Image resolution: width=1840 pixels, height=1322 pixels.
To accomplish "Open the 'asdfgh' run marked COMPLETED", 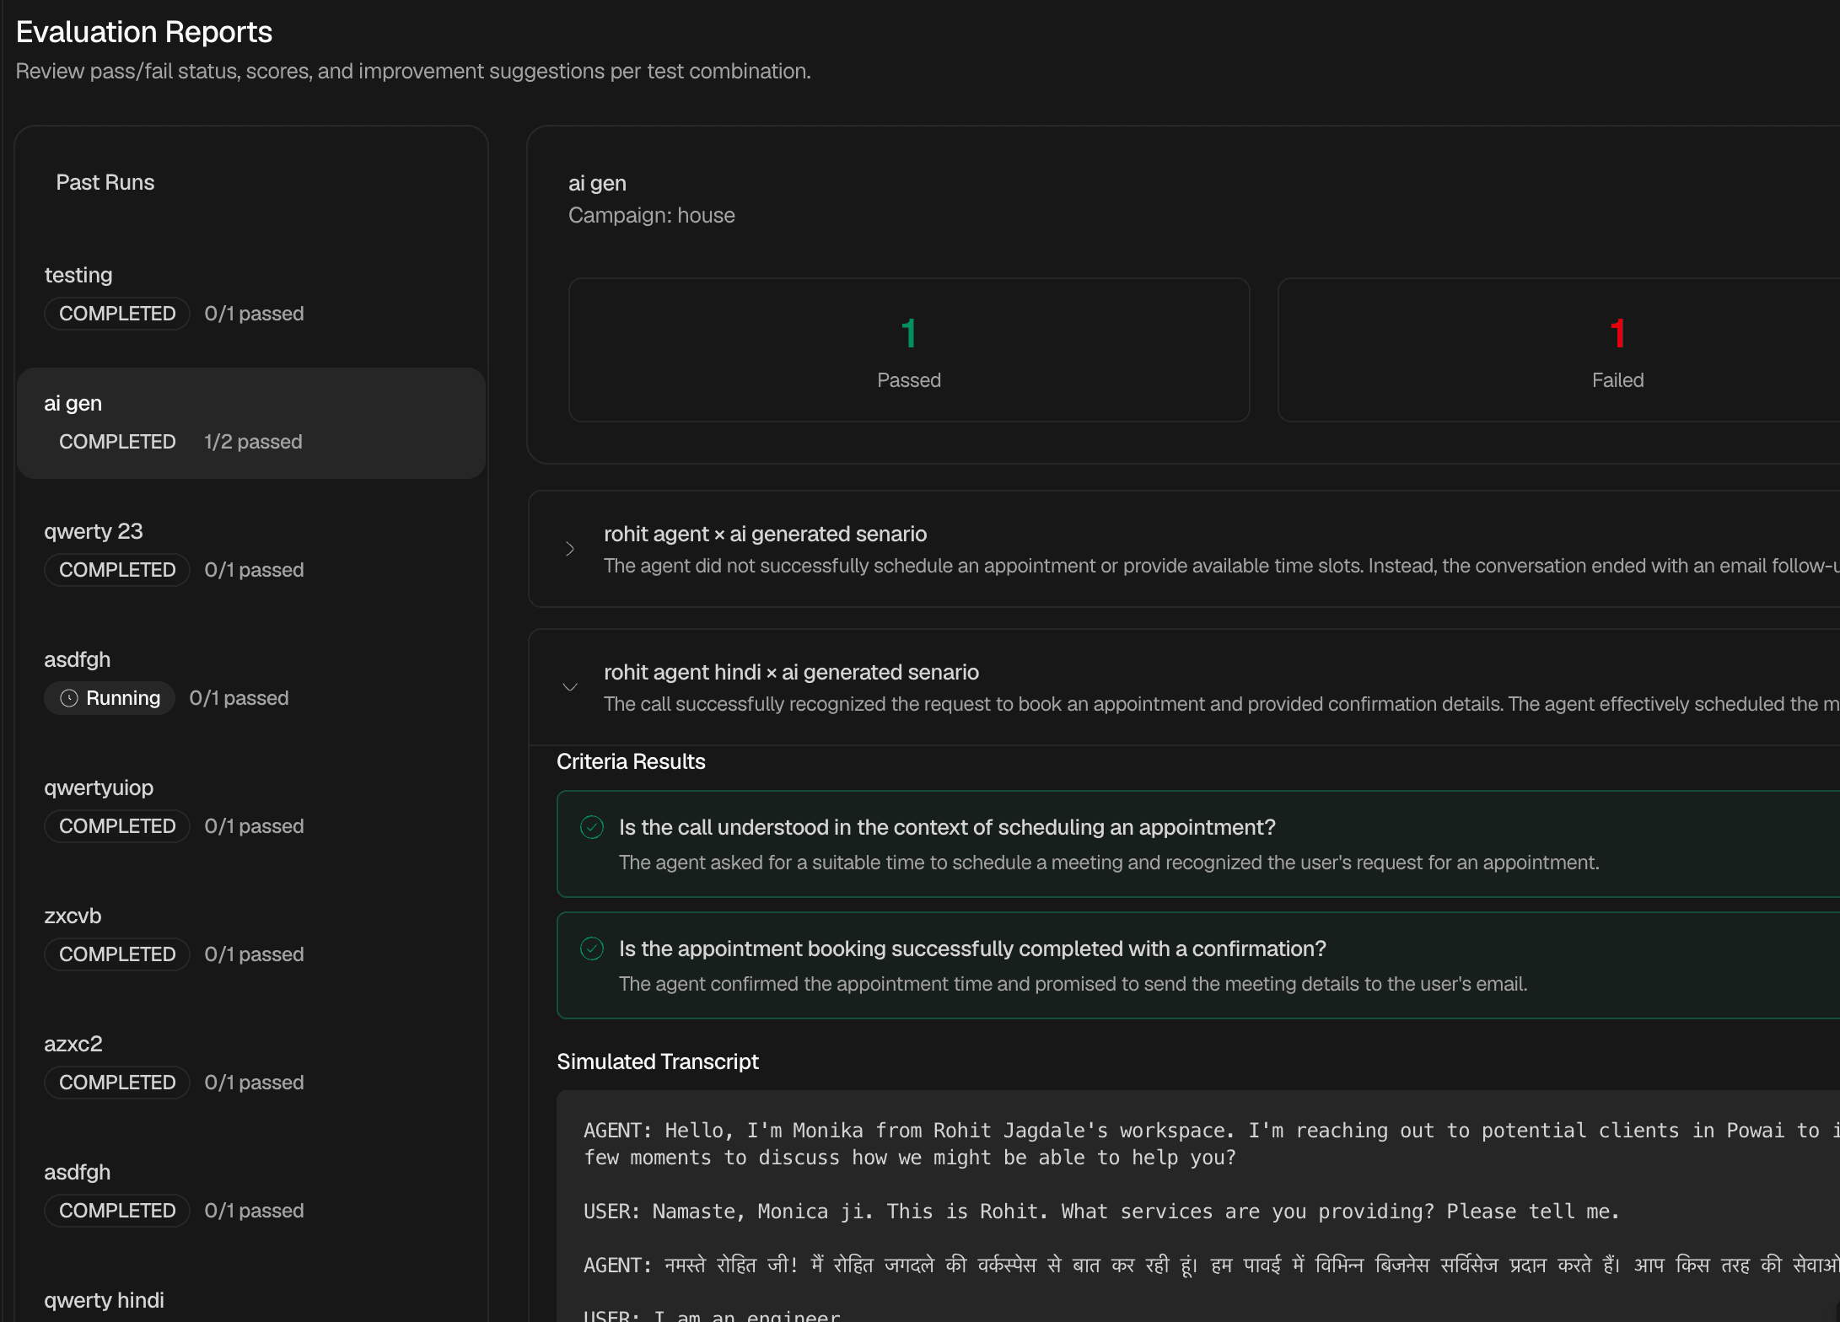I will coord(251,1192).
